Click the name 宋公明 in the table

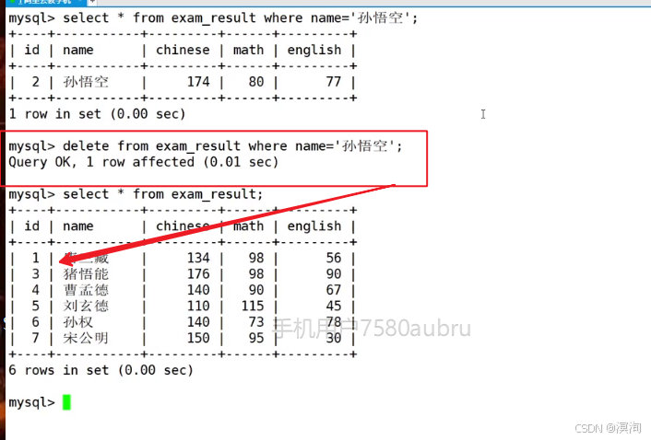coord(86,338)
